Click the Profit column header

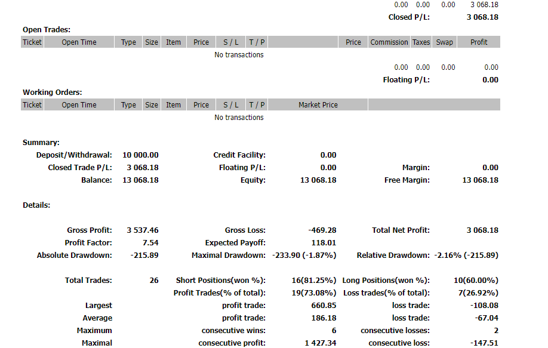pos(478,42)
